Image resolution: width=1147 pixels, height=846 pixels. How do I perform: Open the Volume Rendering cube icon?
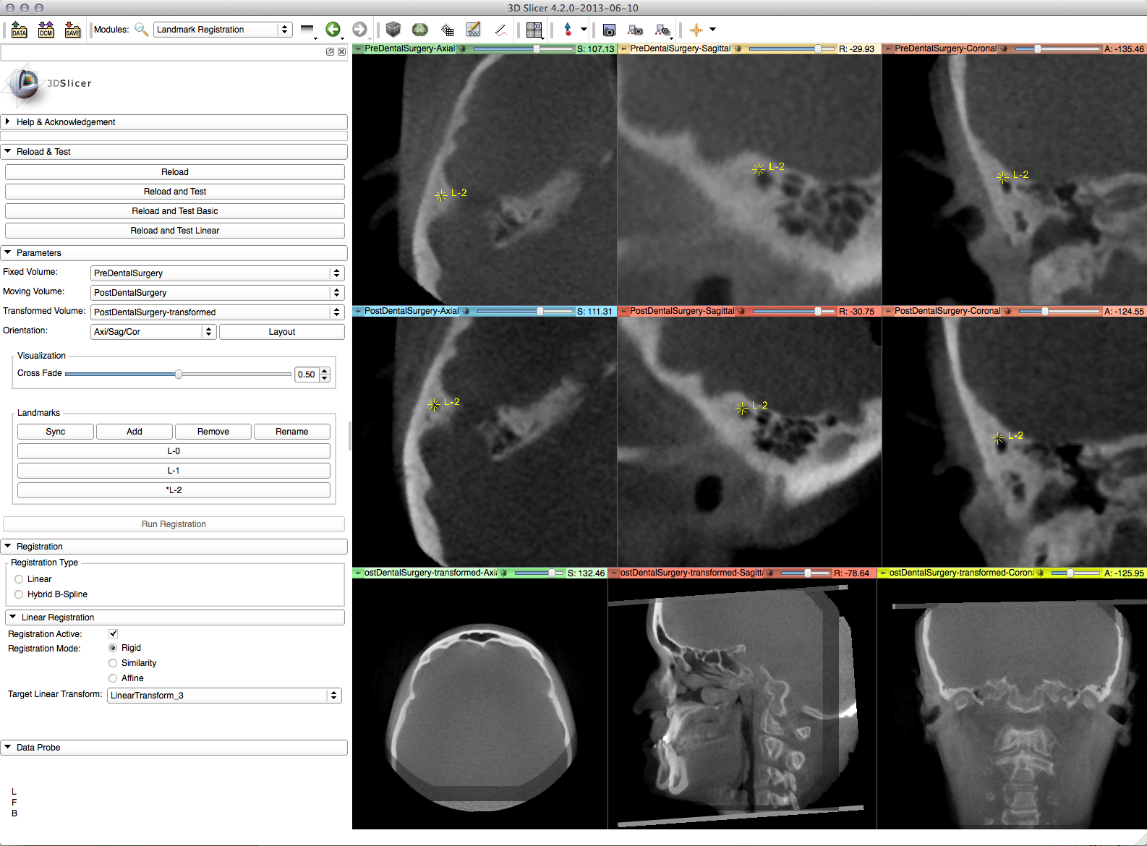(393, 30)
